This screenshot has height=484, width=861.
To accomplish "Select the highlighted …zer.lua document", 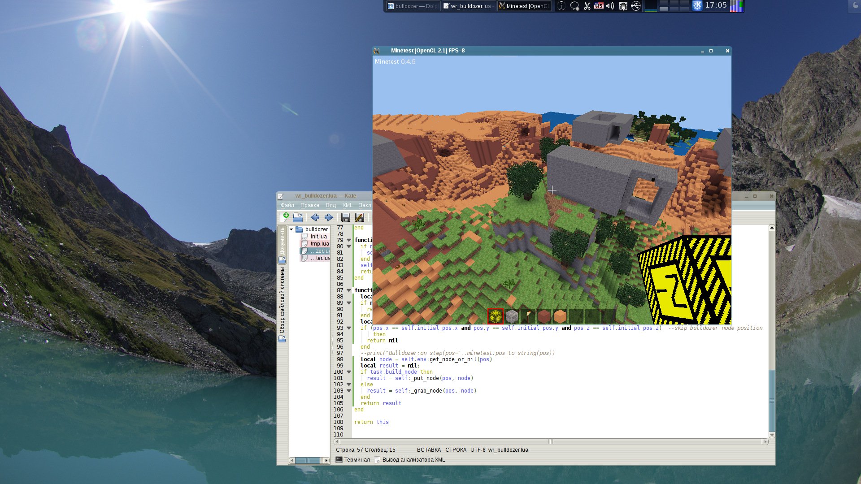I will (315, 251).
